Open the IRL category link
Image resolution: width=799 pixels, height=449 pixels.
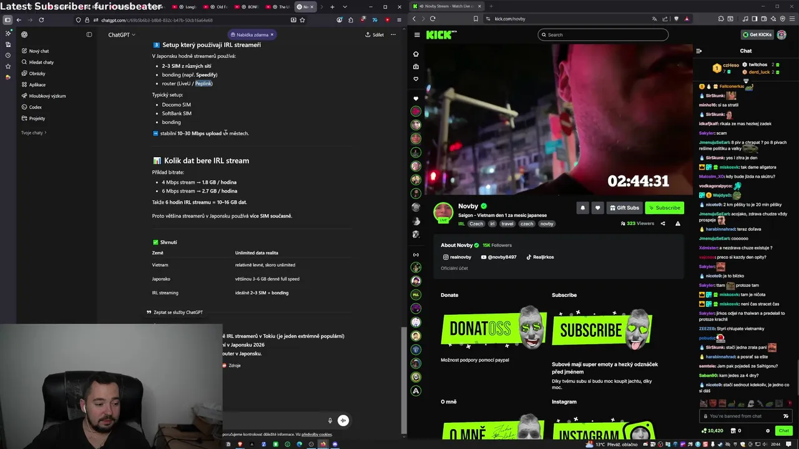[x=461, y=224]
